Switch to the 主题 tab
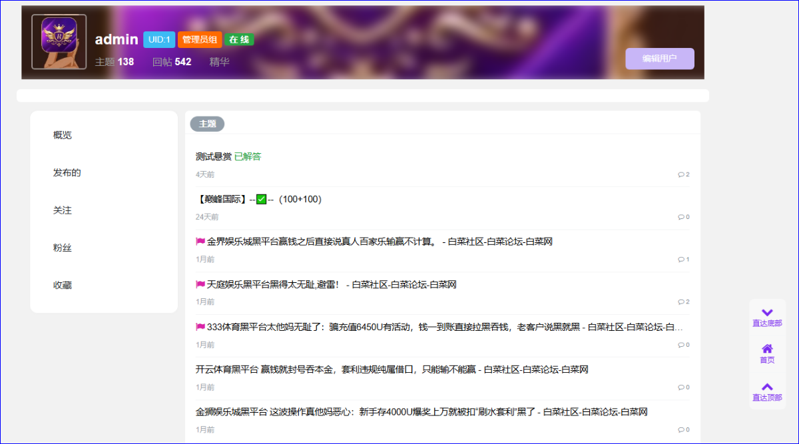Viewport: 799px width, 444px height. click(207, 124)
